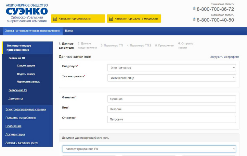Click the Фамилия input field with Кузнецов
The height and width of the screenshot is (156, 247).
(x=172, y=99)
